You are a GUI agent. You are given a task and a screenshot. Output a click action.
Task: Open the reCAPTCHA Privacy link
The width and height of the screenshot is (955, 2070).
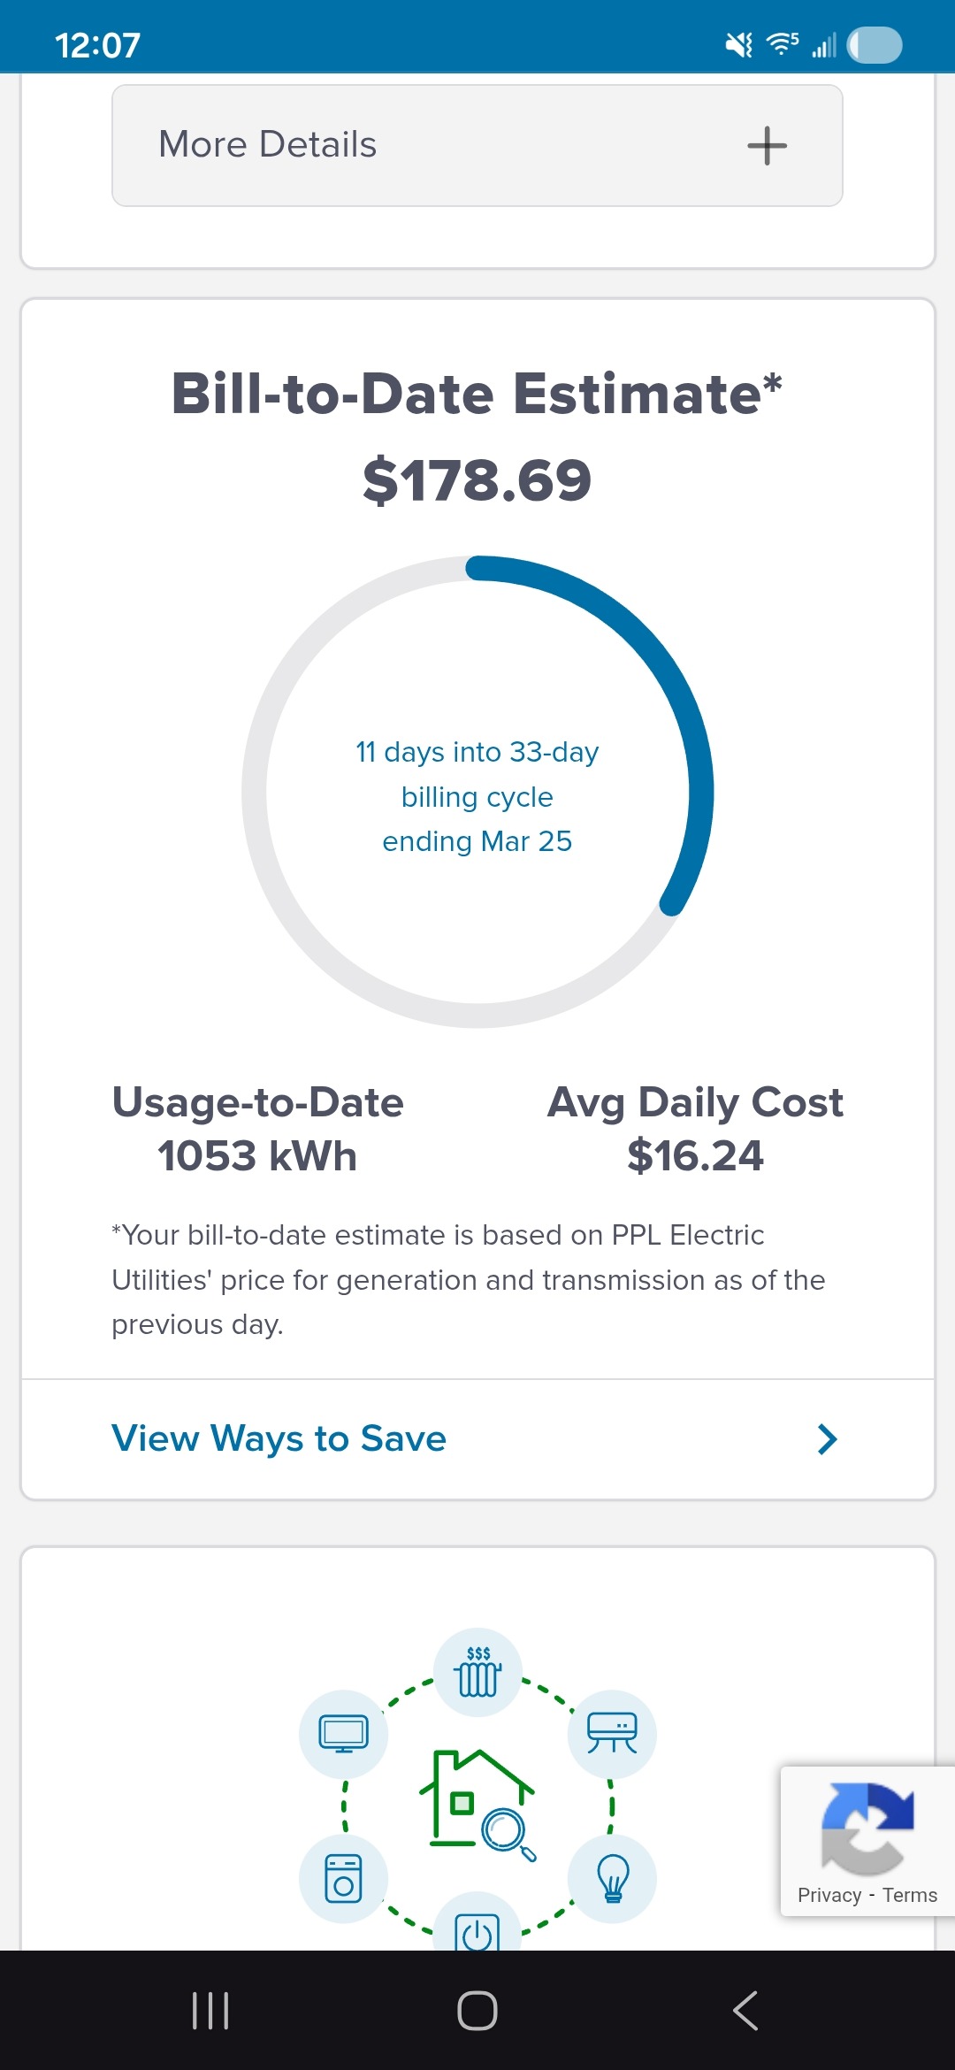pos(829,1895)
